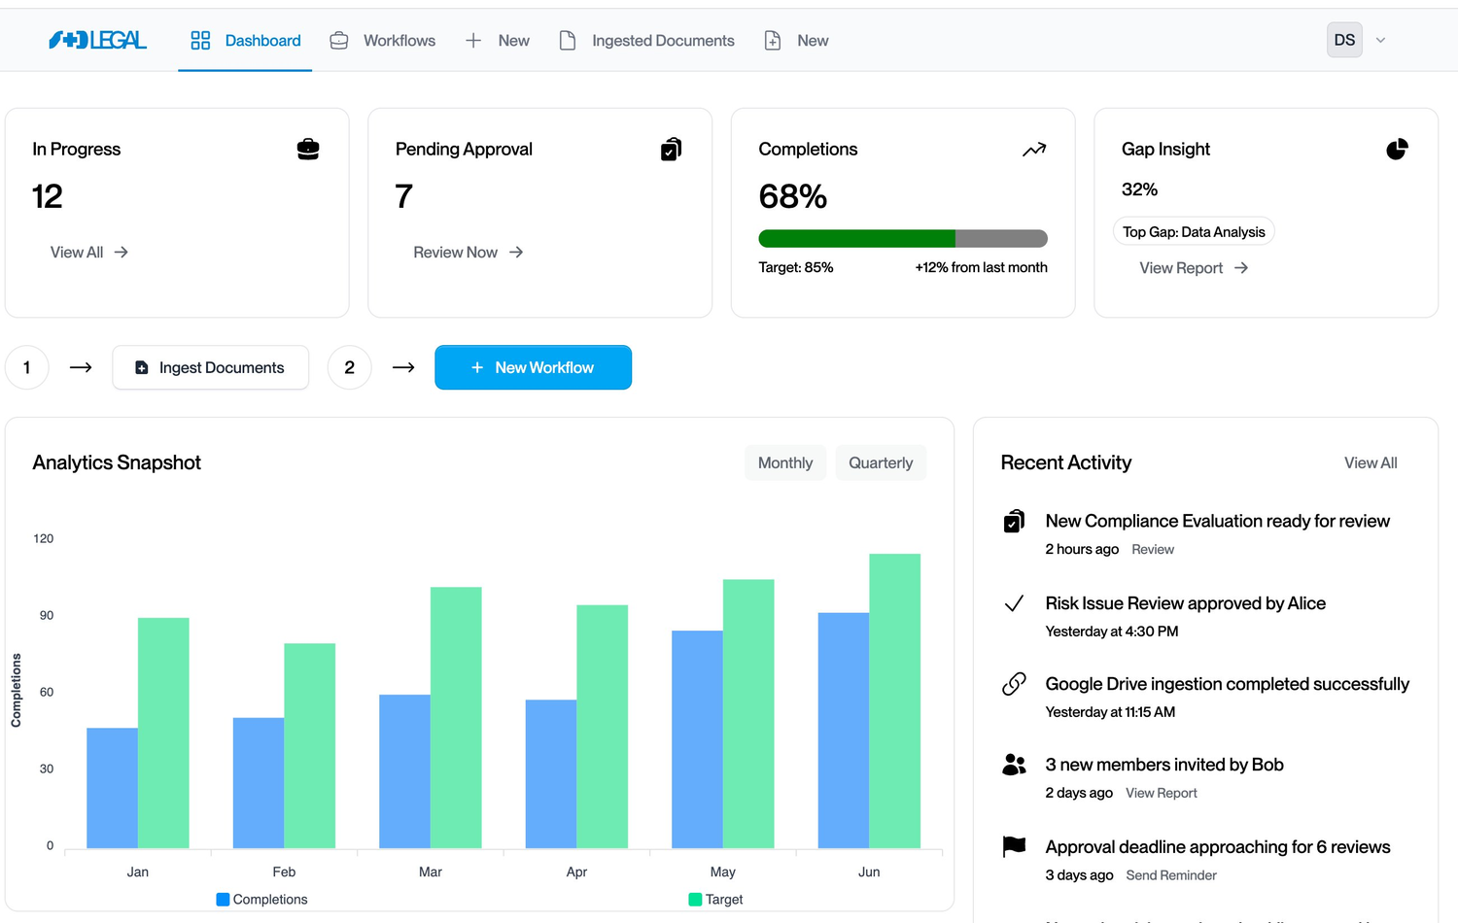Click the Completions progress bar
The width and height of the screenshot is (1458, 923).
coord(903,238)
